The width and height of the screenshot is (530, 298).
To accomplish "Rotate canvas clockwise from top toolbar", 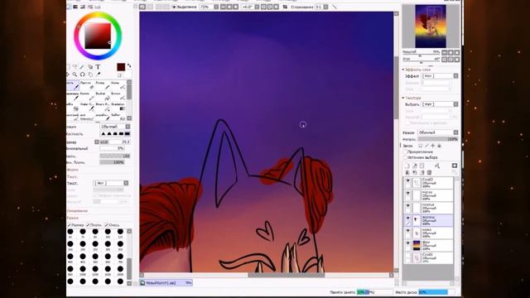I will tap(270, 7).
